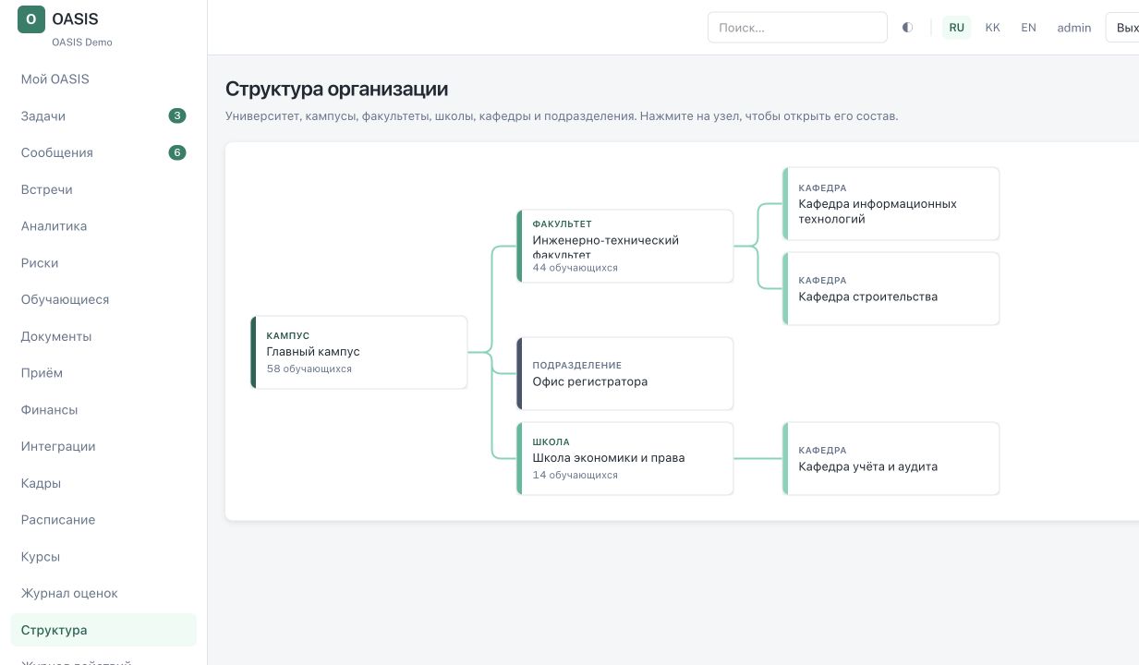
Task: Click the Структура организации heading
Action: [337, 89]
